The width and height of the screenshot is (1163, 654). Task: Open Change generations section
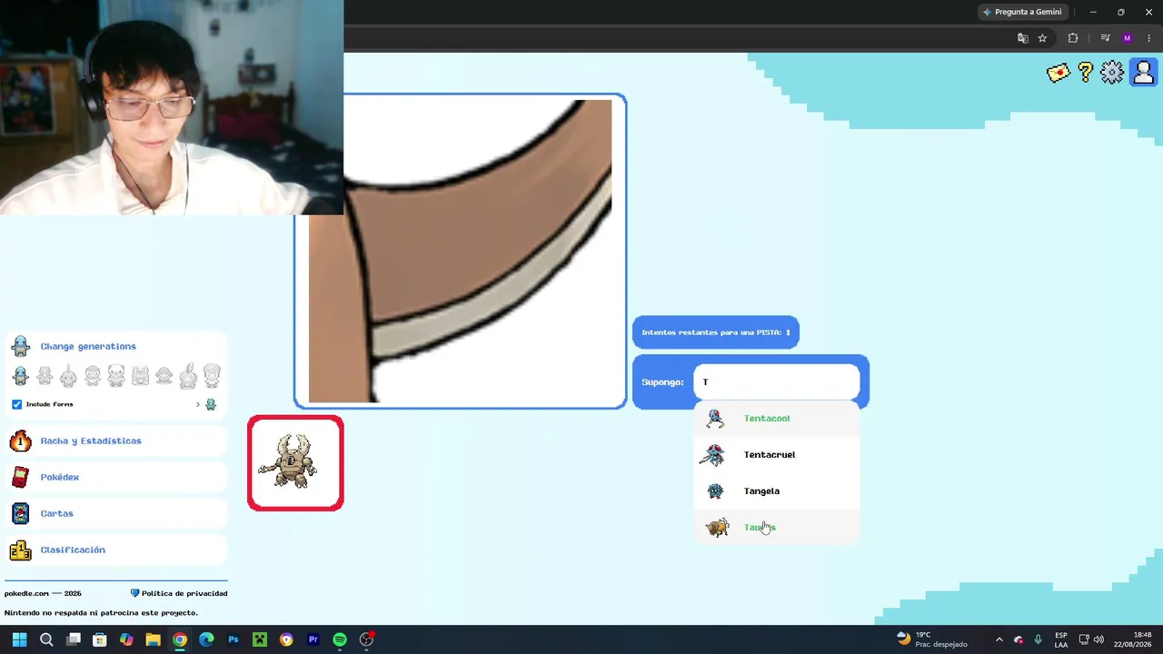pos(88,346)
